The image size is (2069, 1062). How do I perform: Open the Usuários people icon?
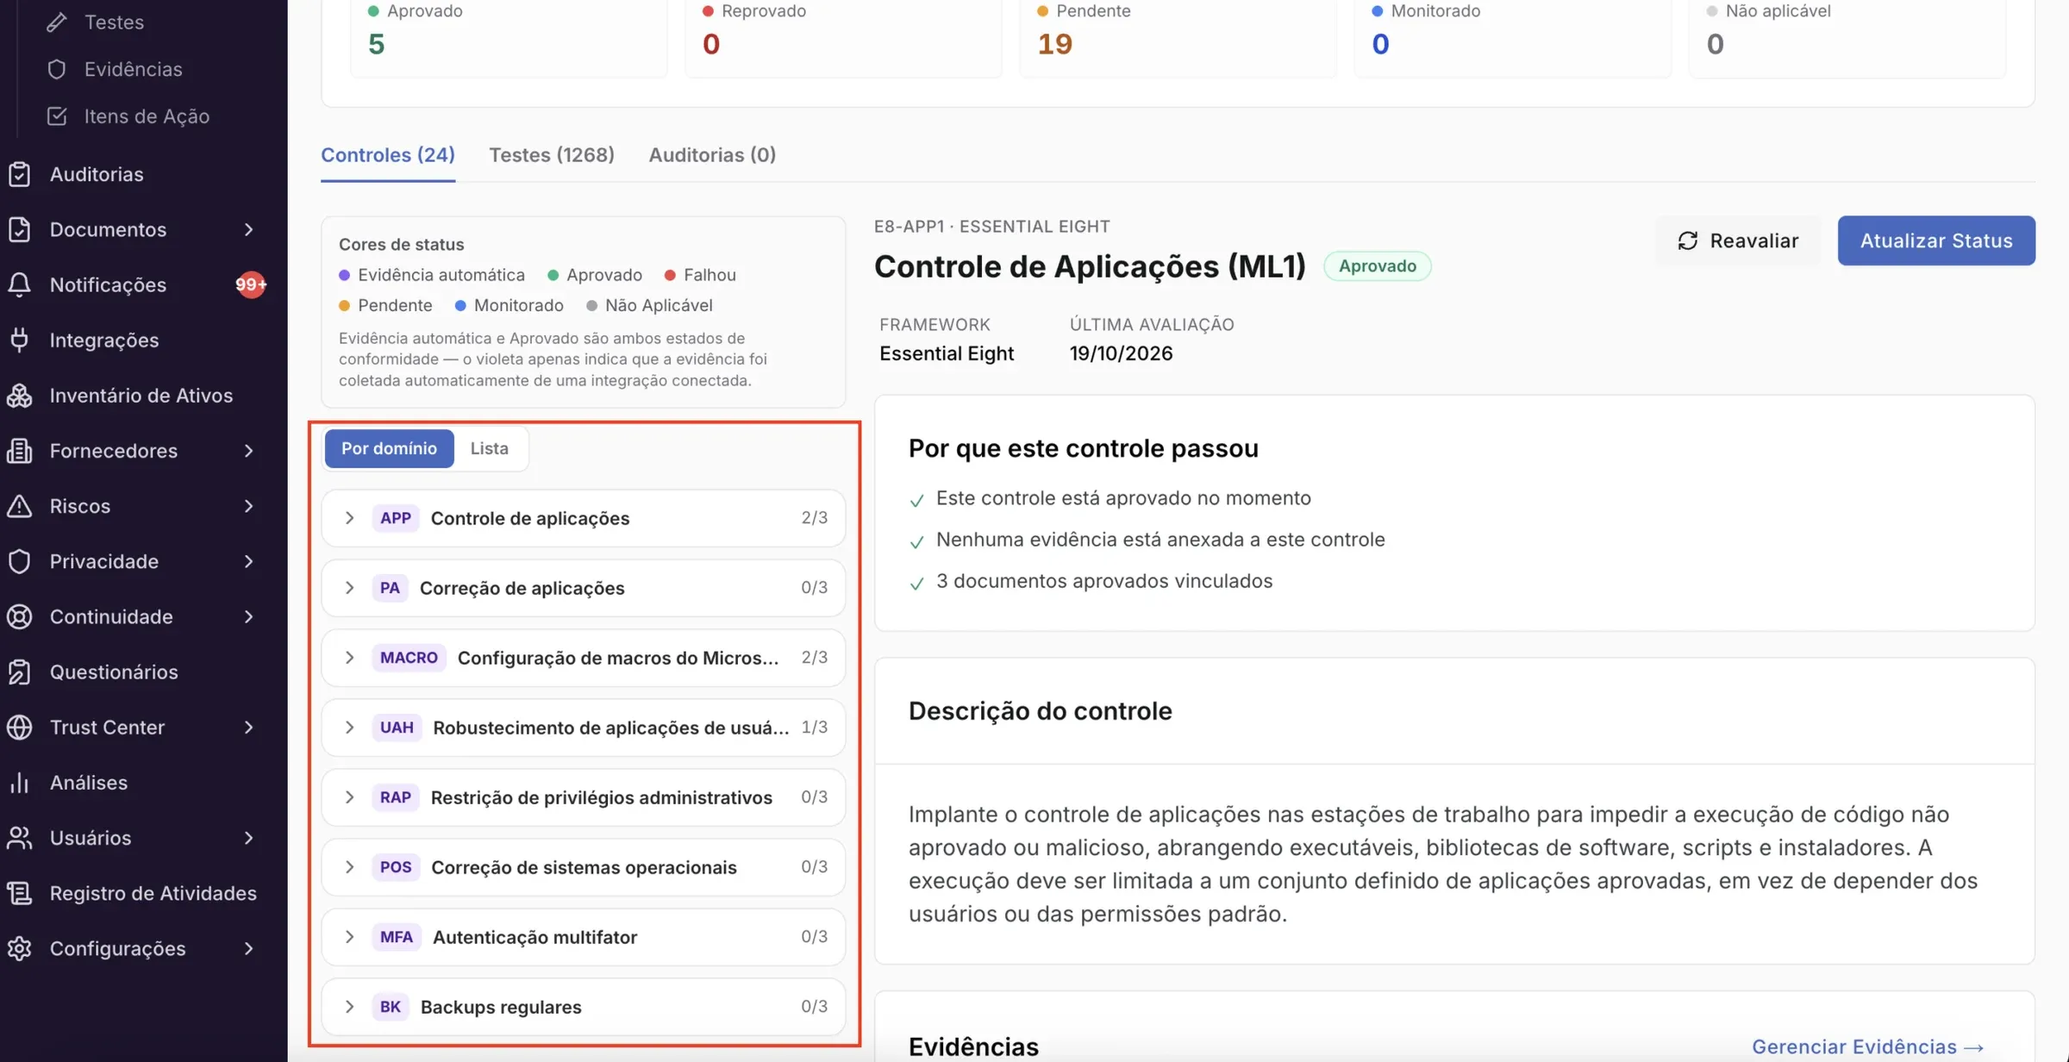click(x=19, y=838)
